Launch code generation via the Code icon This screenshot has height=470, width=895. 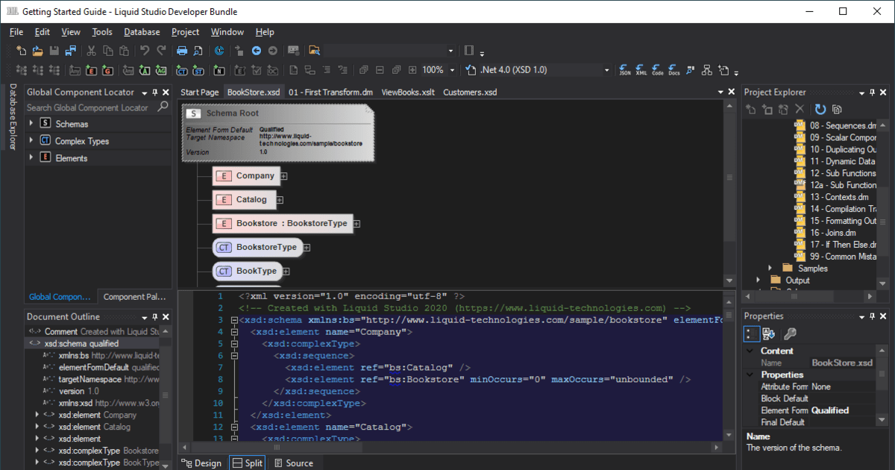coord(657,70)
